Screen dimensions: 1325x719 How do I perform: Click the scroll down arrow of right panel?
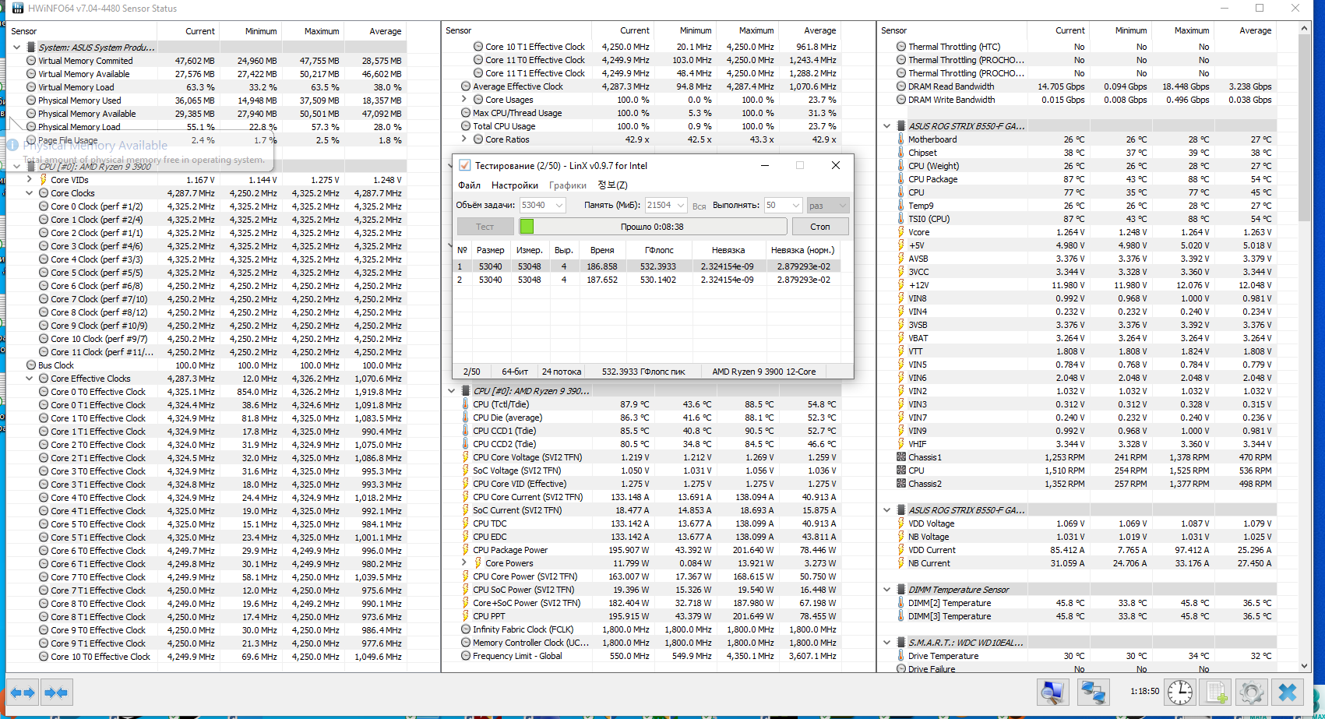pos(1305,667)
